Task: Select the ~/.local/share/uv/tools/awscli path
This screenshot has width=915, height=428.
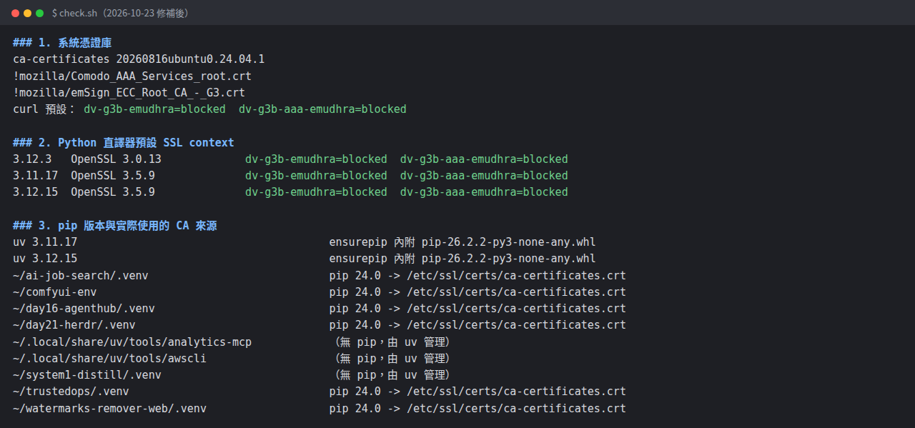Action: click(x=110, y=358)
